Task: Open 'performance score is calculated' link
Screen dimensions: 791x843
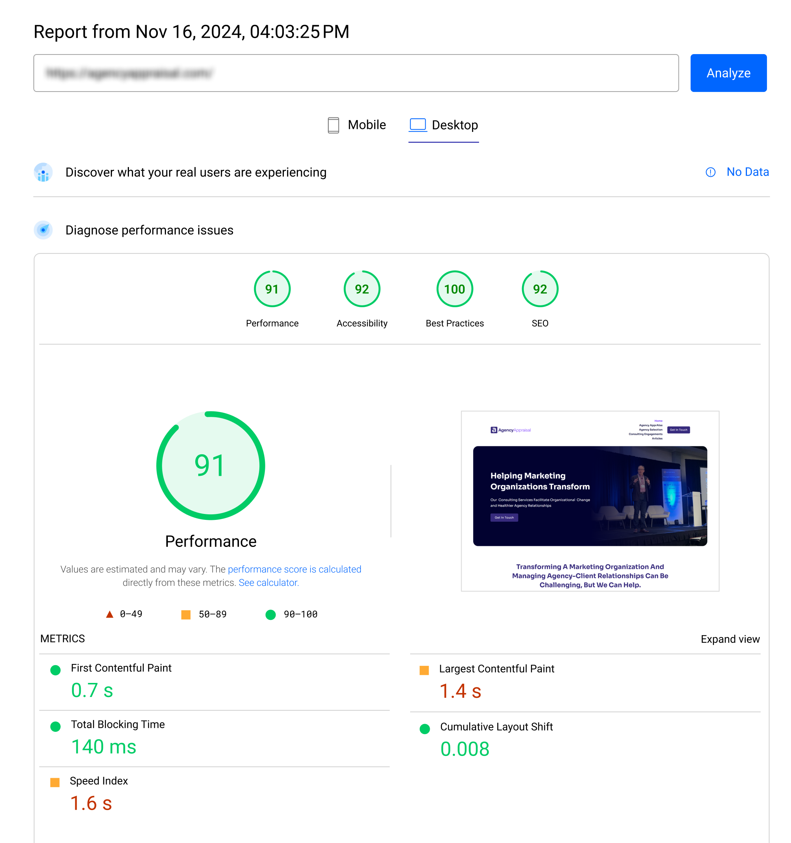Action: click(294, 569)
